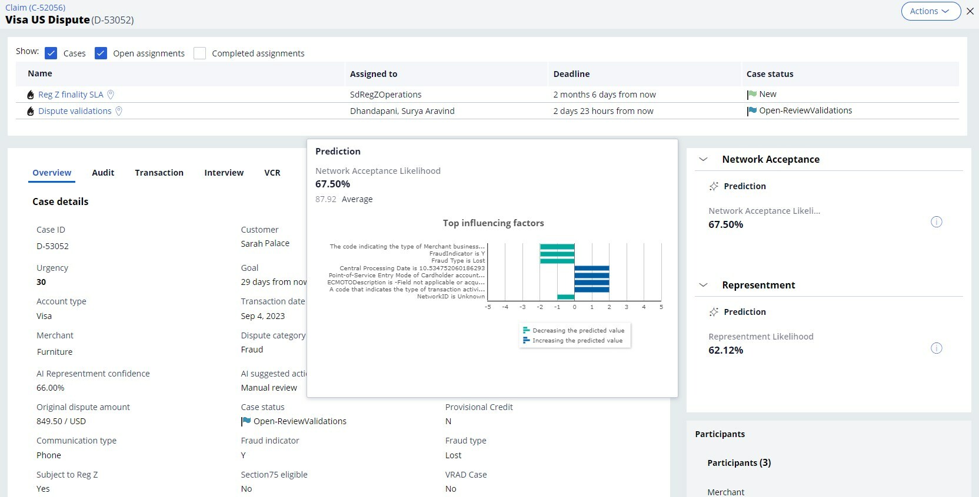Viewport: 979px width, 497px height.
Task: Click info icon for Network Acceptance Likelihood
Action: click(x=936, y=222)
